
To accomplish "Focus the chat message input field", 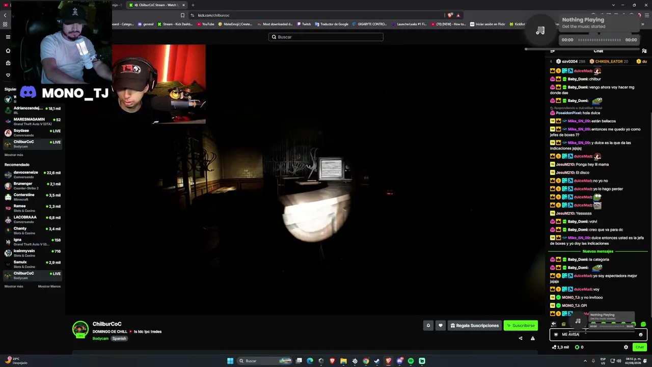I will tap(598, 334).
